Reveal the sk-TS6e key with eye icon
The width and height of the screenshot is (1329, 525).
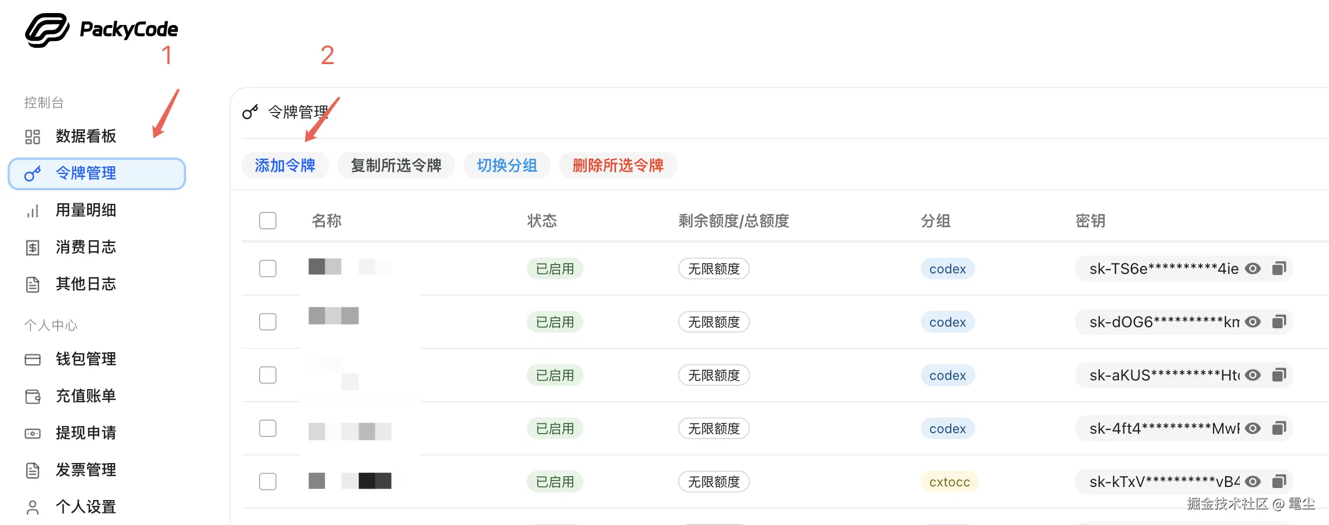(x=1253, y=268)
